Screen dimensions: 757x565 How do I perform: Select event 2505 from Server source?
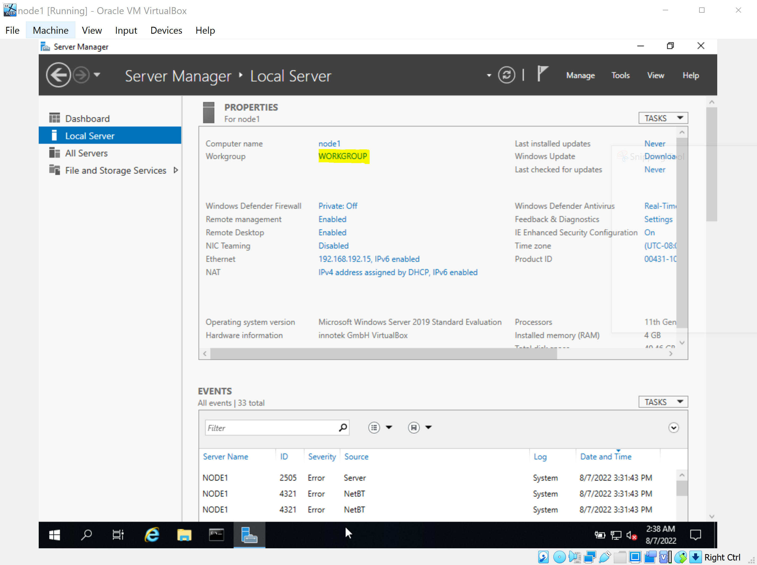438,478
